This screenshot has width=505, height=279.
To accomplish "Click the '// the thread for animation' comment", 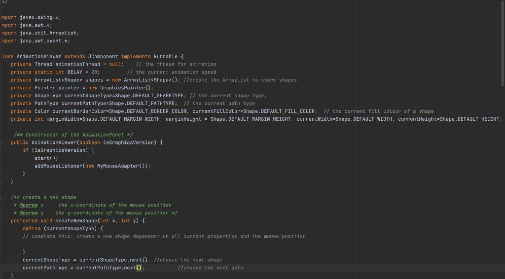I will 176,65.
